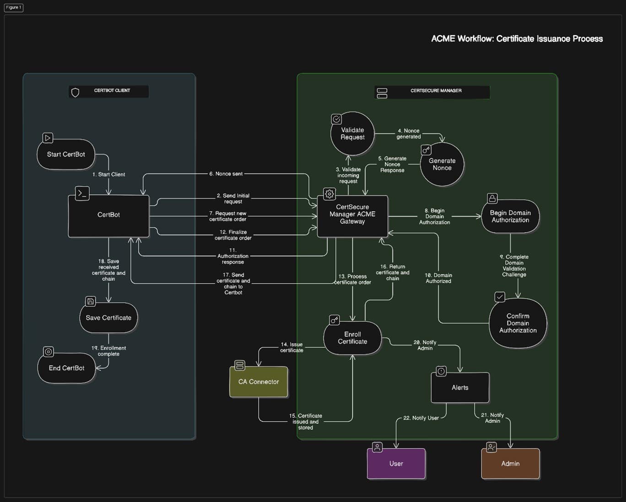
Task: Click the gear icon on ACME Gateway
Action: click(x=329, y=194)
